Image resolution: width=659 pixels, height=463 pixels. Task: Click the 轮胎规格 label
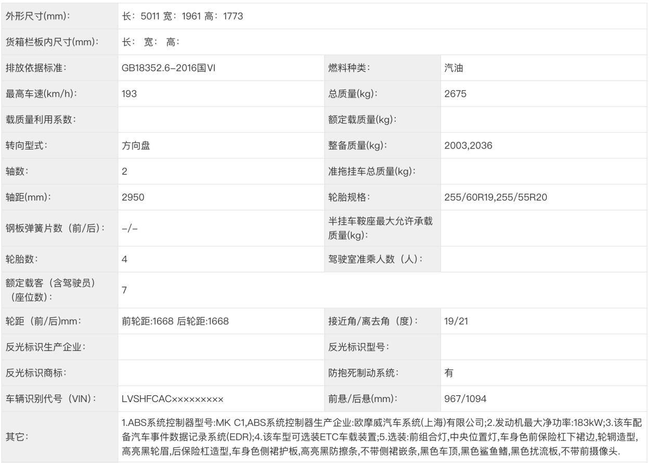click(349, 197)
